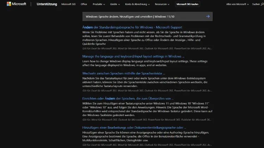Open 'Manage the language and keyboard/input layout' result
Image resolution: width=264 pixels, height=148 pixels.
[x=133, y=56]
